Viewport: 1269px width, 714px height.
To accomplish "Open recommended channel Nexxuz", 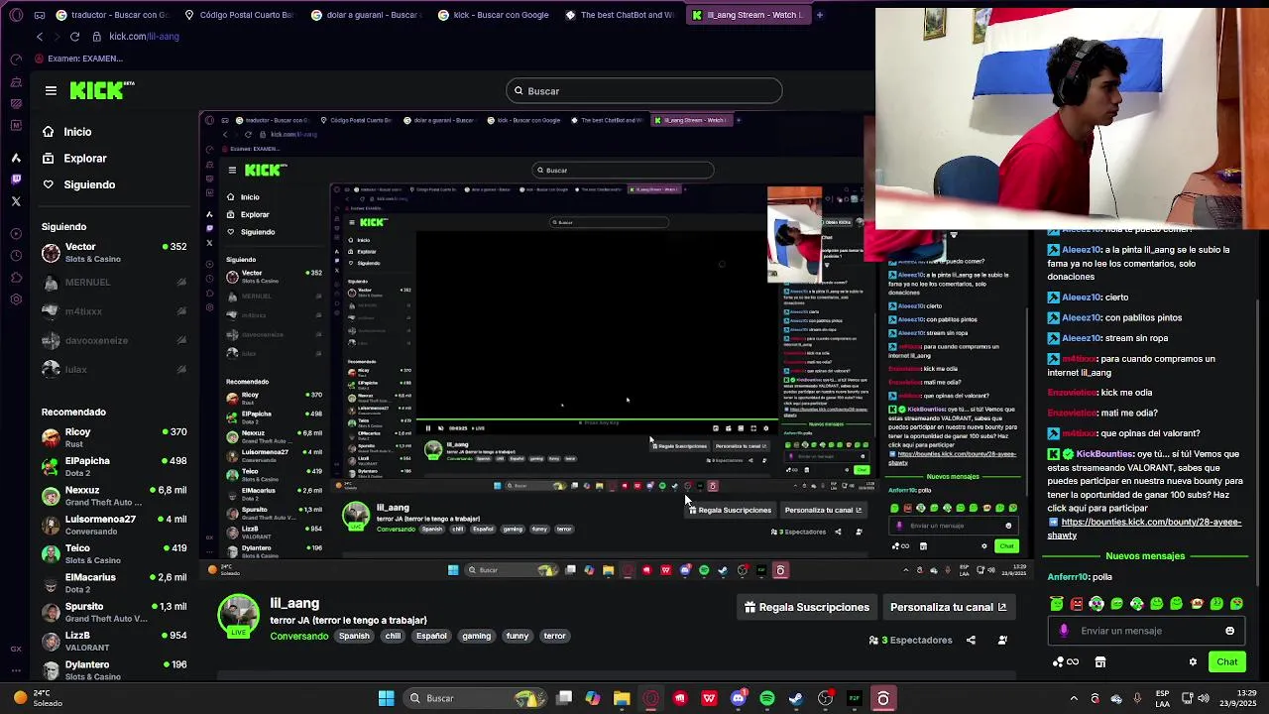I will 114,496.
